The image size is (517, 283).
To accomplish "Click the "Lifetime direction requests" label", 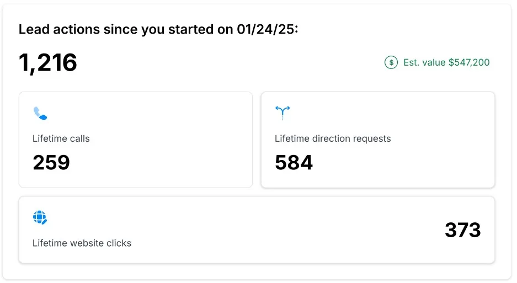I will 333,139.
